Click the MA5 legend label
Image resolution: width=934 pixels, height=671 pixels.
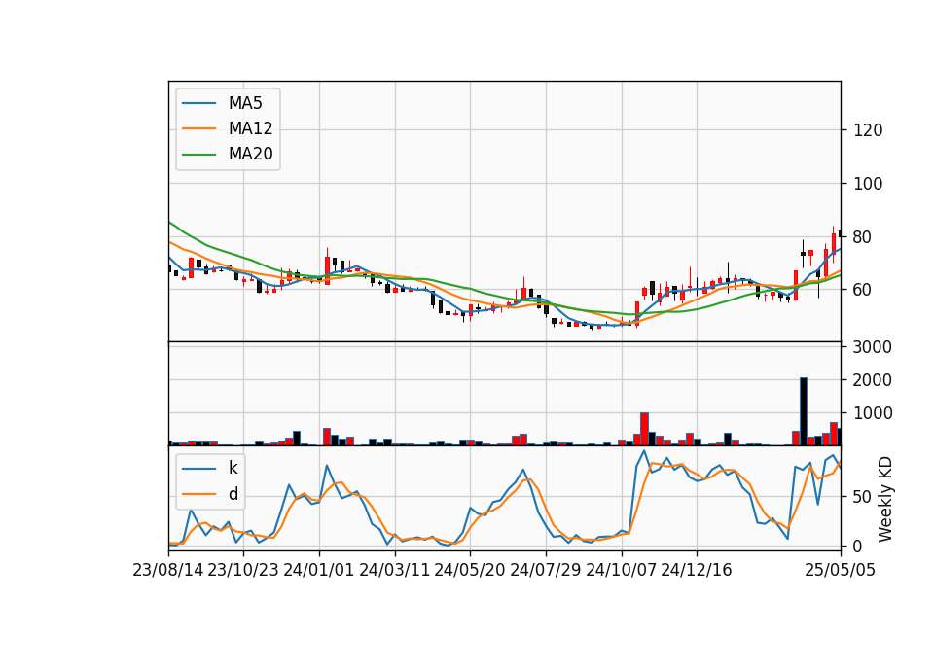point(245,103)
